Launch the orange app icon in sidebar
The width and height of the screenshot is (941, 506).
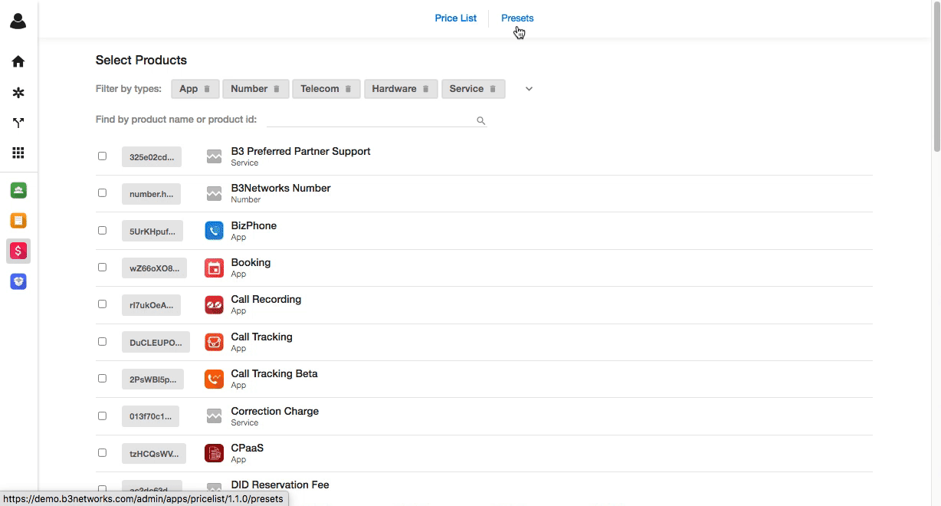pyautogui.click(x=18, y=221)
